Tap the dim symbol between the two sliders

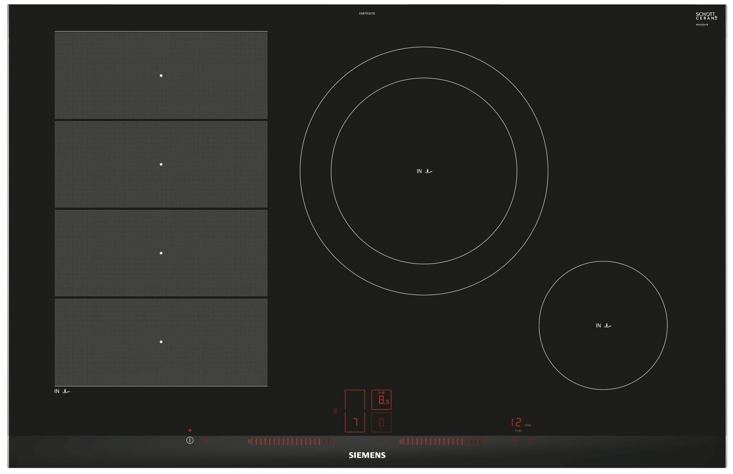(x=384, y=442)
